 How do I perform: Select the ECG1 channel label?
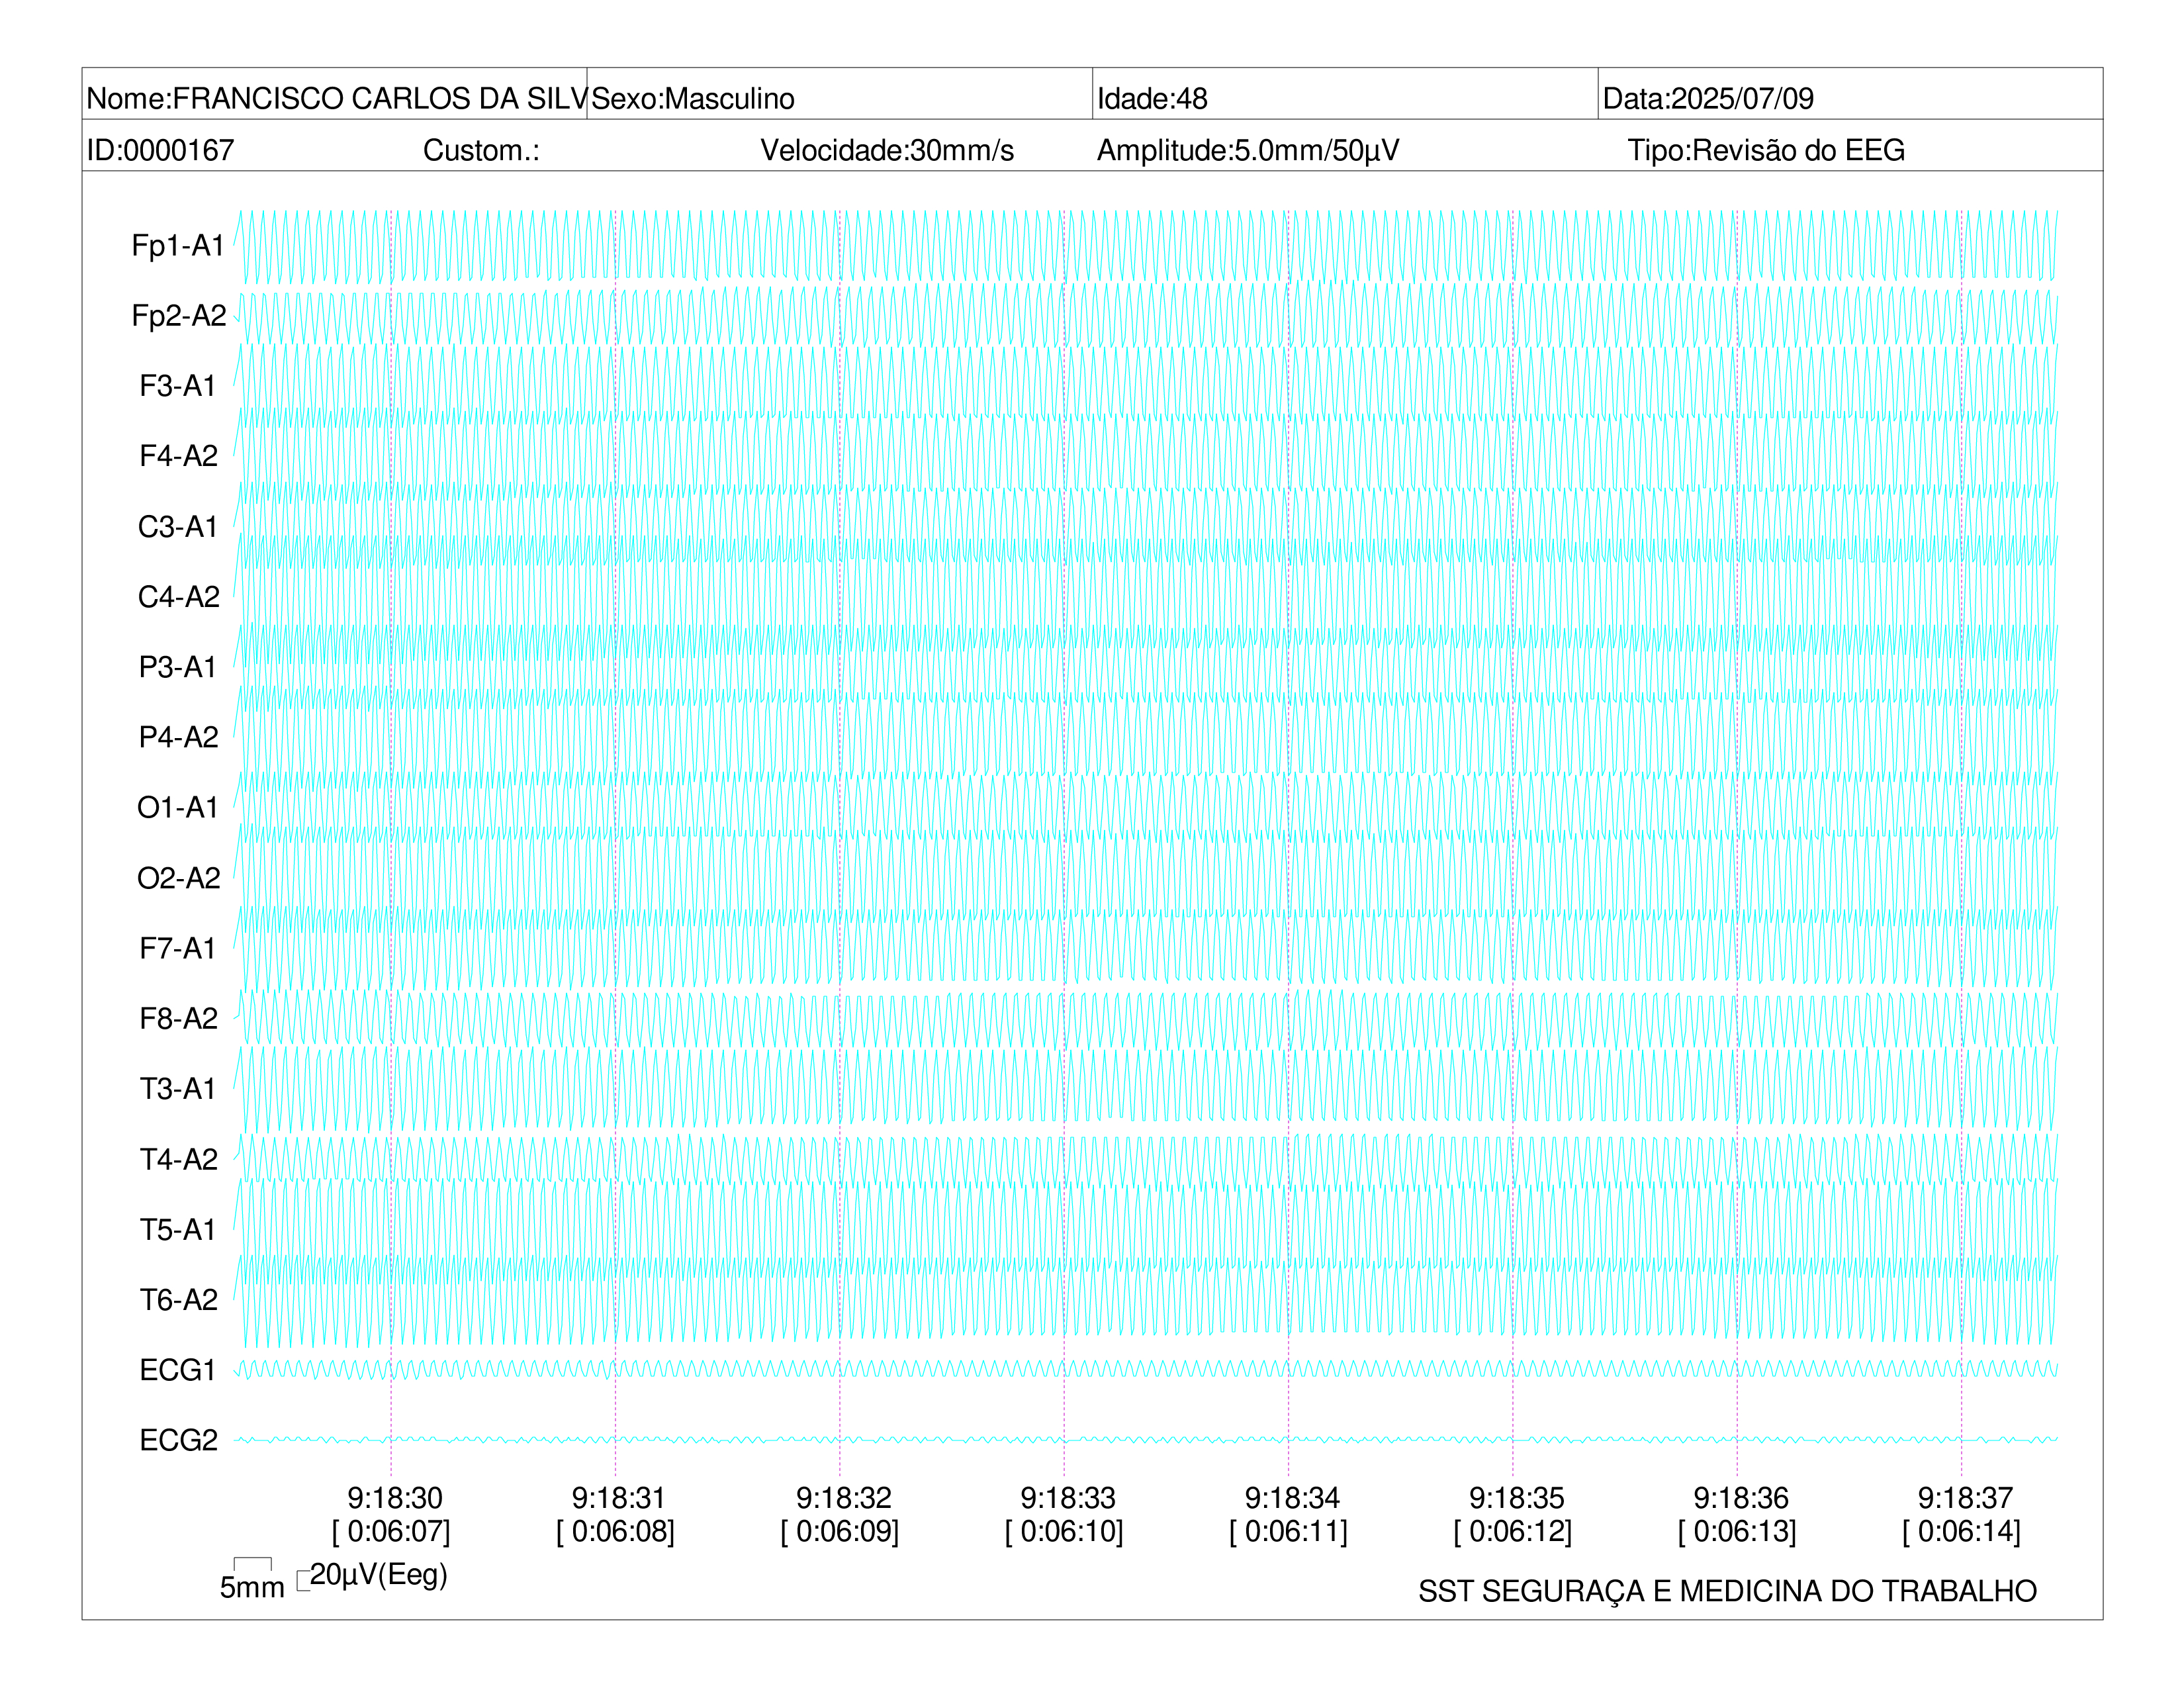tap(178, 1370)
